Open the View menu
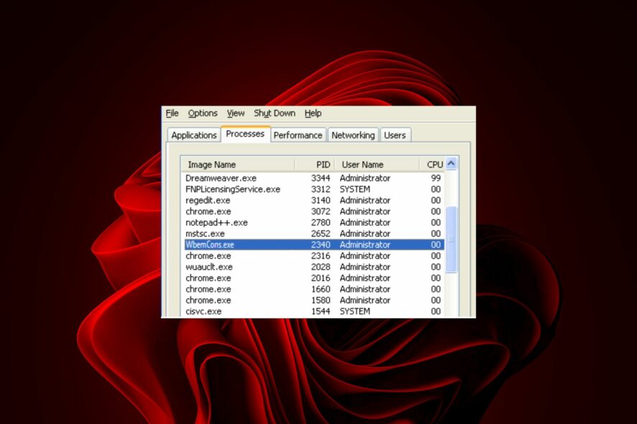637x424 pixels. pyautogui.click(x=236, y=114)
